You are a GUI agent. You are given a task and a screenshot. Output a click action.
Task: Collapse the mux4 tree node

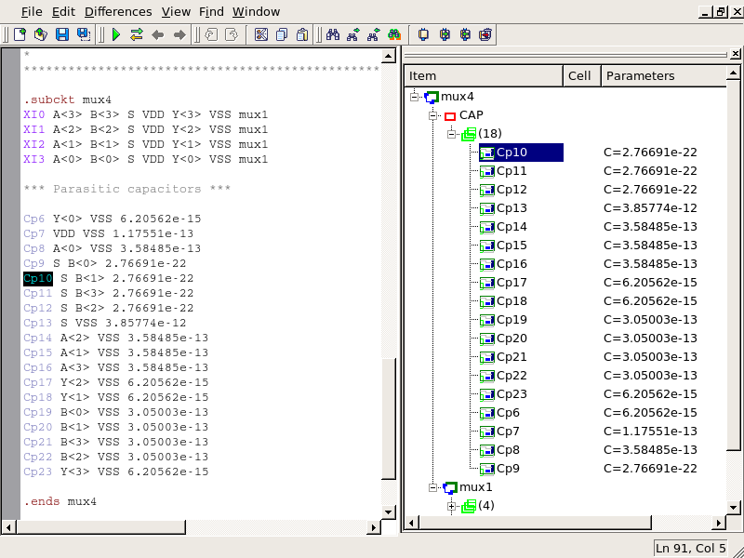[x=415, y=97]
